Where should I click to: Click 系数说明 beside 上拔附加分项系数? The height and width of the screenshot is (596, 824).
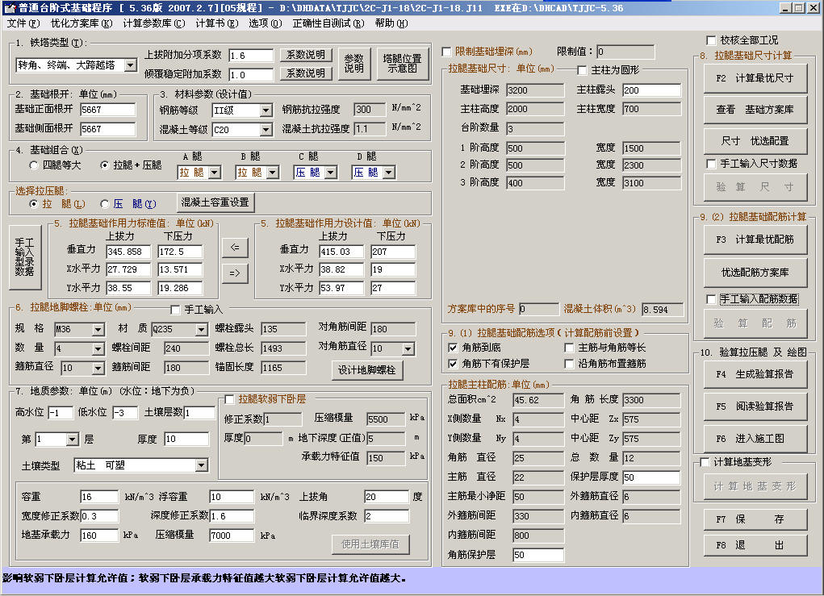pyautogui.click(x=306, y=55)
